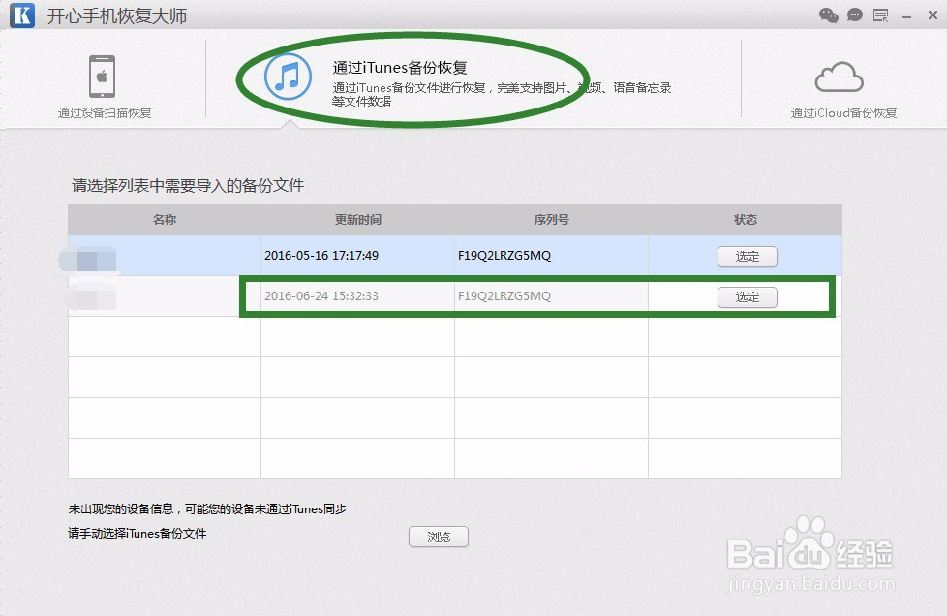
Task: Click the 状态 column header
Action: click(x=746, y=219)
